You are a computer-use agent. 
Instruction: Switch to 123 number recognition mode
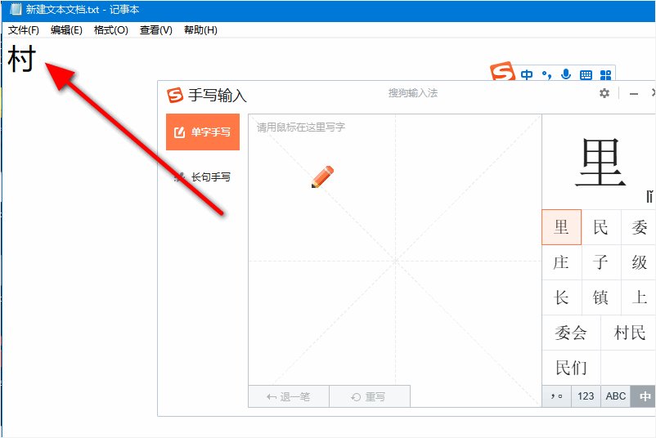(x=586, y=396)
